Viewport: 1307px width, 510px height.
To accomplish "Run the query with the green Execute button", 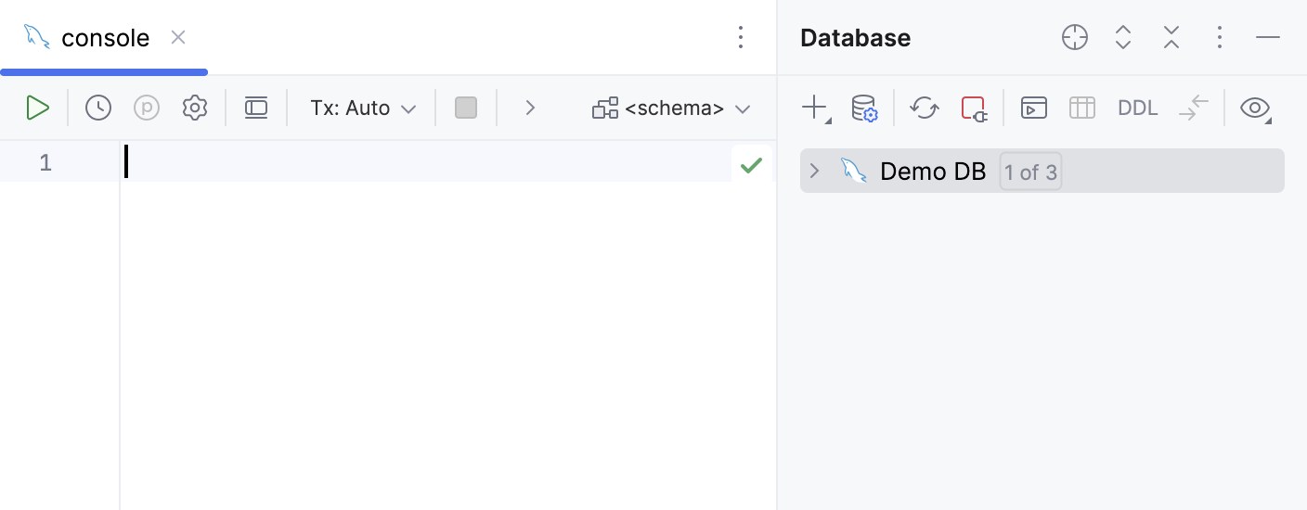I will (37, 108).
